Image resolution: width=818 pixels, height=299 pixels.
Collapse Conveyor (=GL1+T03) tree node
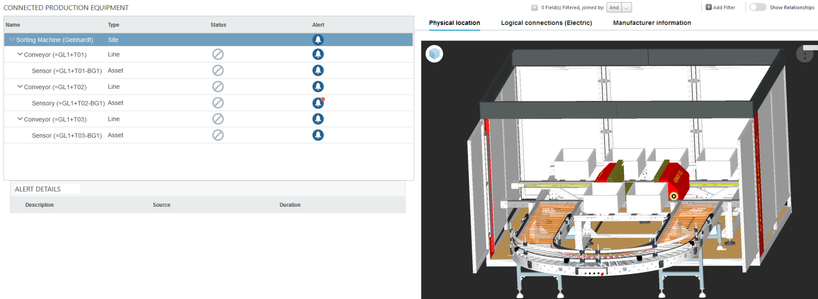click(x=20, y=119)
